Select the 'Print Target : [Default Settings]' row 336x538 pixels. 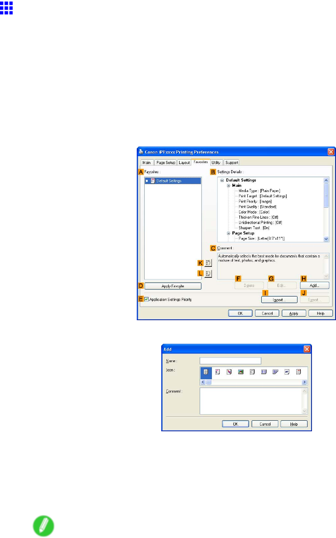click(263, 196)
